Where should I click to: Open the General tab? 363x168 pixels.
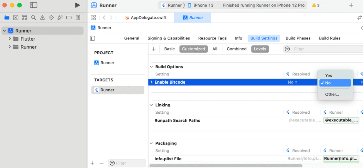point(132,38)
